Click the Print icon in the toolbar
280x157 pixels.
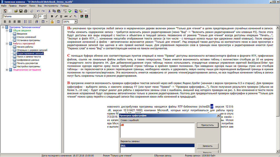click(25, 11)
